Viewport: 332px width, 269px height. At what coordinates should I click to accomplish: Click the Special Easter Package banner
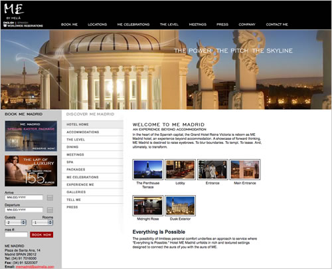[31, 136]
